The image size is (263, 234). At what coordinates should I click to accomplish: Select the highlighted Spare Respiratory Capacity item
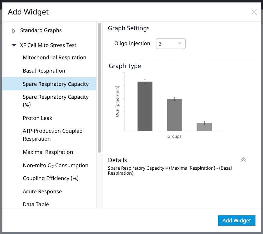[55, 84]
